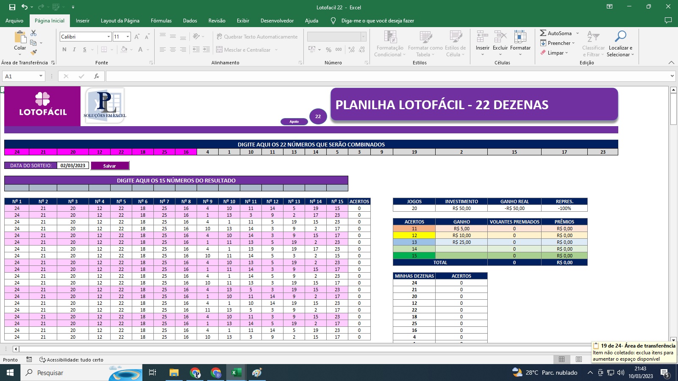The image size is (678, 381).
Task: Click the Save icon in the title bar
Action: 12,7
